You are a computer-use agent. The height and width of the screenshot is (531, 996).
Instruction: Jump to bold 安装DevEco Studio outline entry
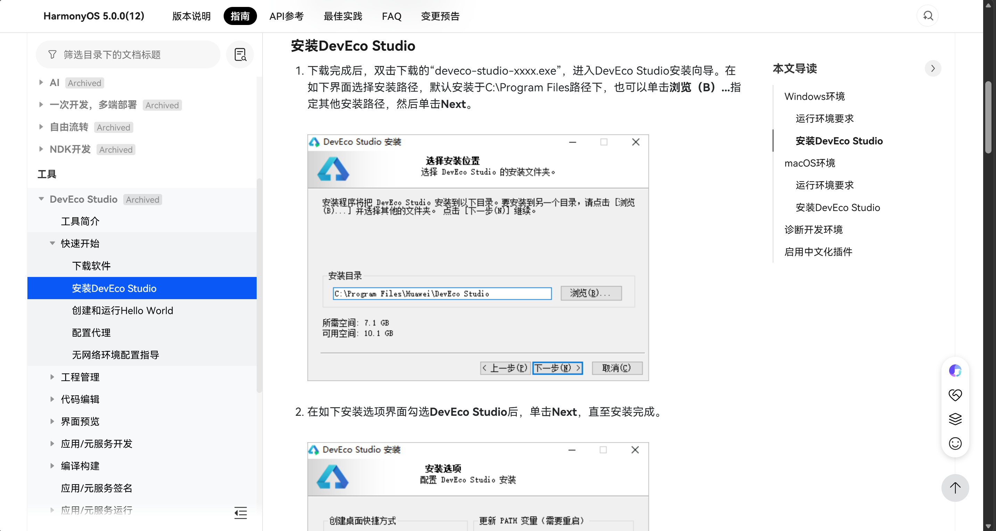point(839,141)
